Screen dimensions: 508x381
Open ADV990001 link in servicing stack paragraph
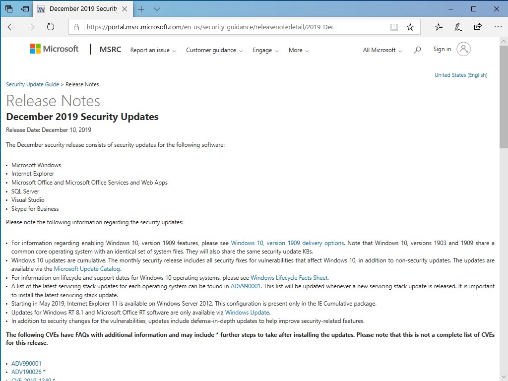pyautogui.click(x=245, y=286)
